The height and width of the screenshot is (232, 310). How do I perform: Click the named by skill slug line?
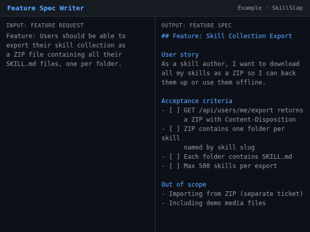[x=217, y=147]
